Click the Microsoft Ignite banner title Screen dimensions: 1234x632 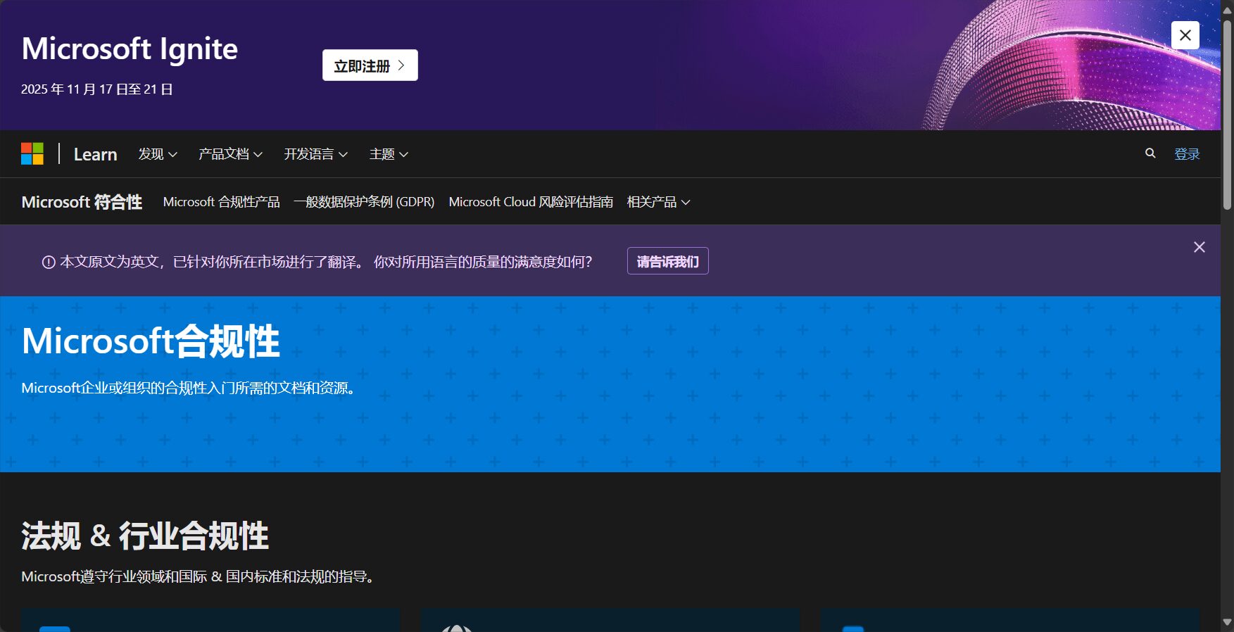(130, 49)
